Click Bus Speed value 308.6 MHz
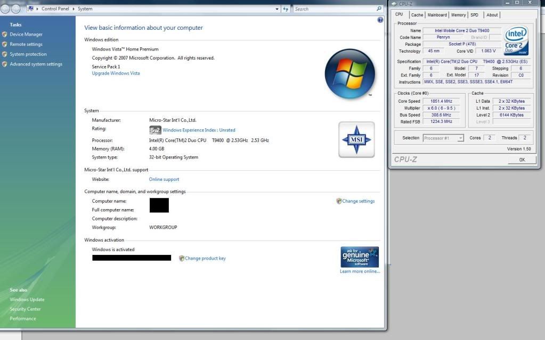Image resolution: width=545 pixels, height=340 pixels. tap(441, 115)
